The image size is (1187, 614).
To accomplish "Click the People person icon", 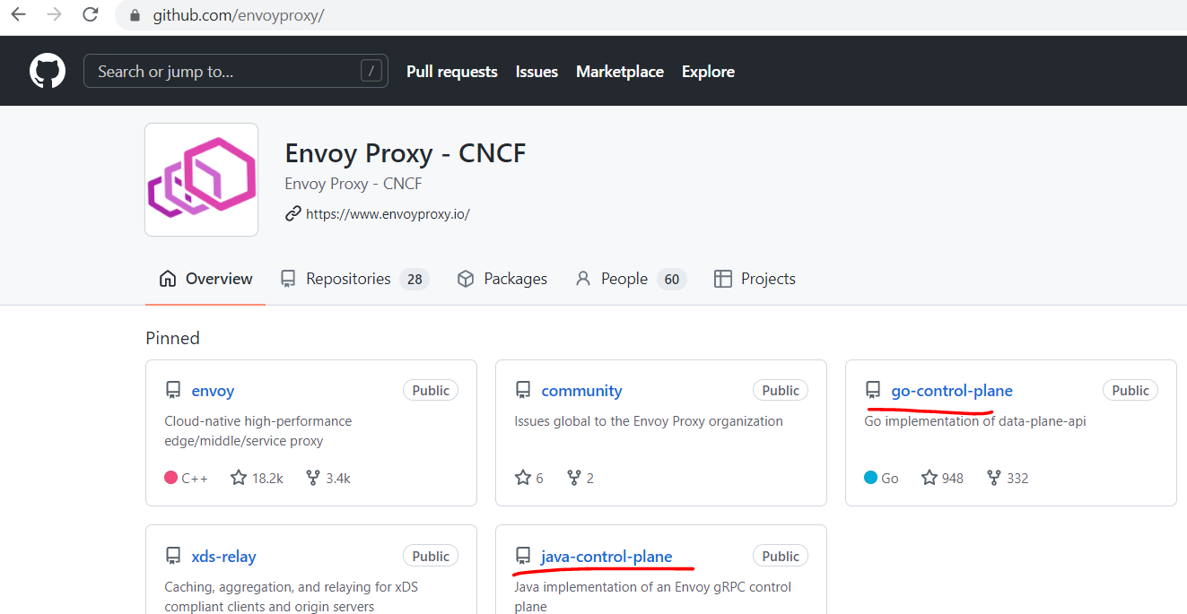I will pyautogui.click(x=583, y=279).
